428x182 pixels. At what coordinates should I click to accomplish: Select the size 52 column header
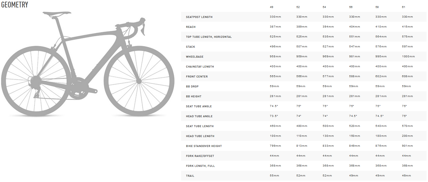tap(298, 7)
